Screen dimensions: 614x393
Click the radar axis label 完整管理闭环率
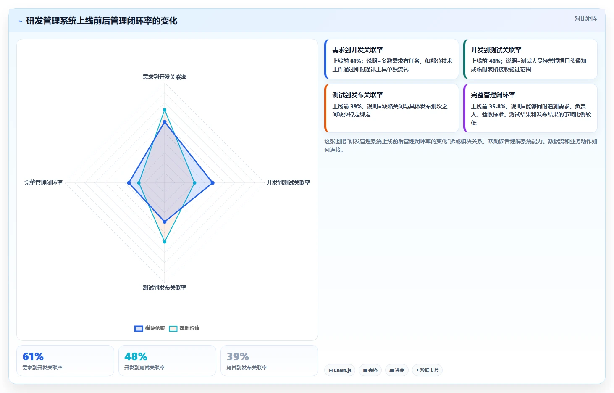(x=43, y=182)
